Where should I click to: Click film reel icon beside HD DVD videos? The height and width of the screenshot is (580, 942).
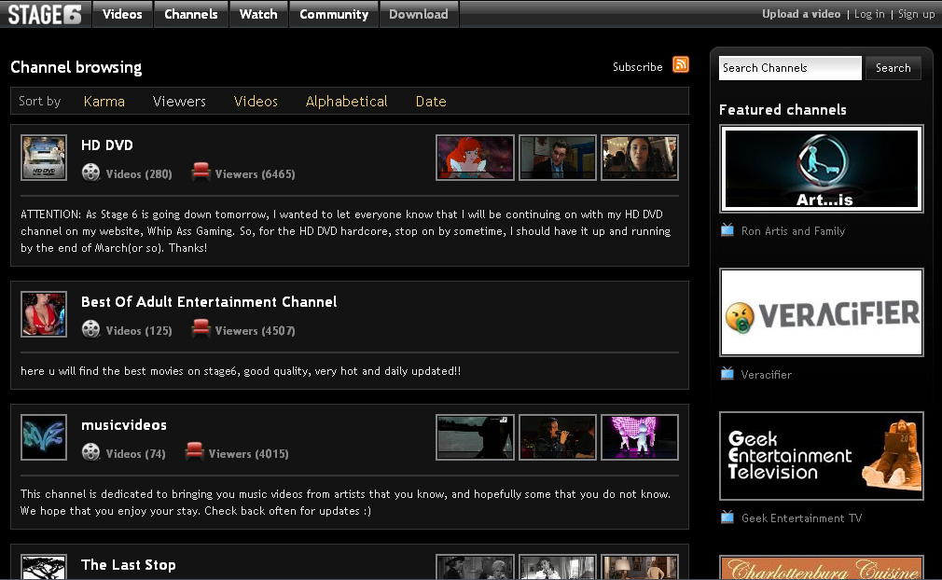point(90,173)
